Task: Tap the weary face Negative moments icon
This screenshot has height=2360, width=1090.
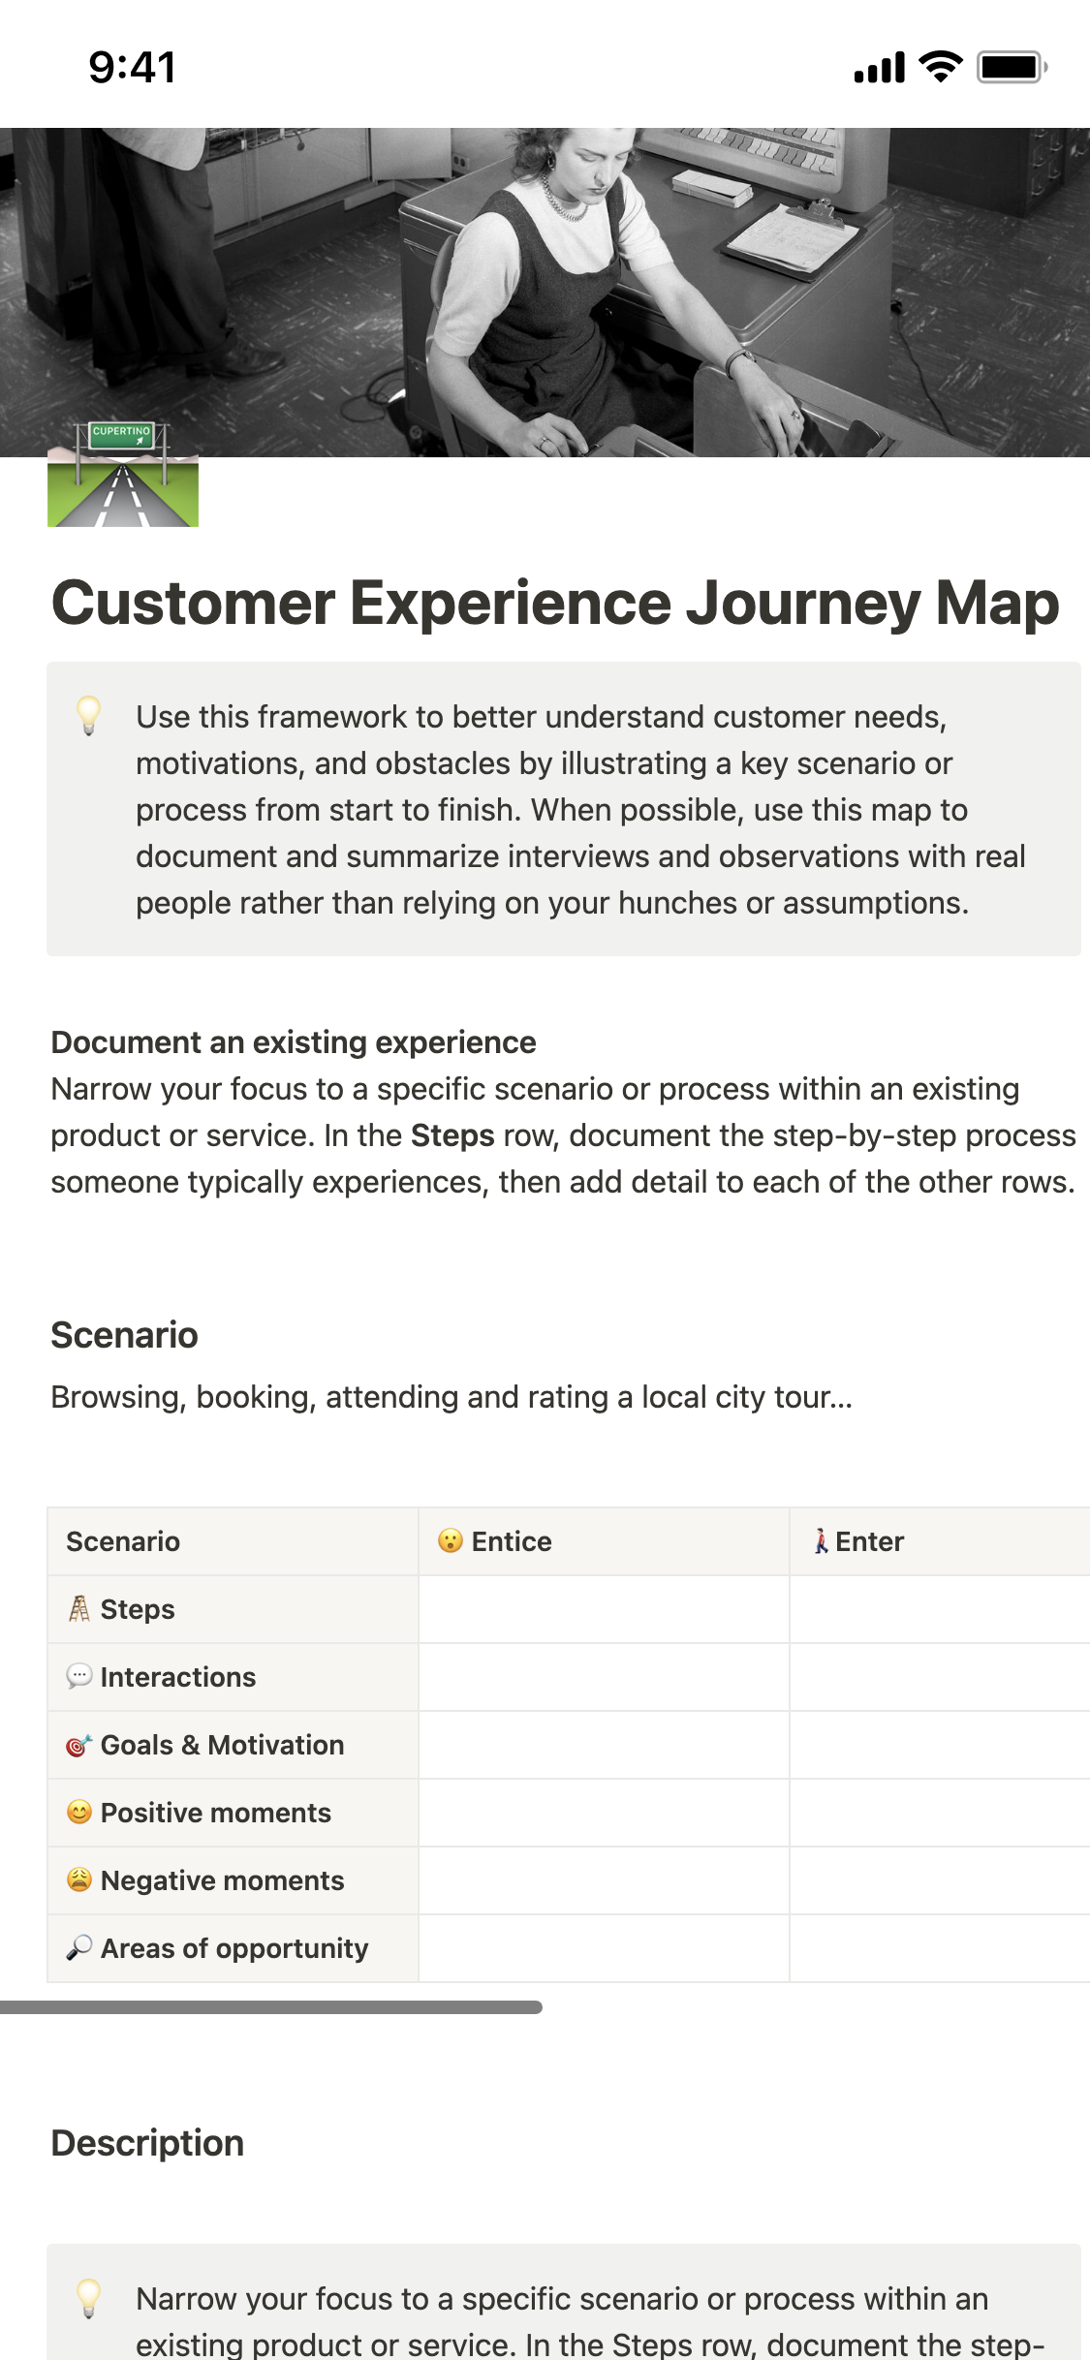Action: click(x=79, y=1880)
